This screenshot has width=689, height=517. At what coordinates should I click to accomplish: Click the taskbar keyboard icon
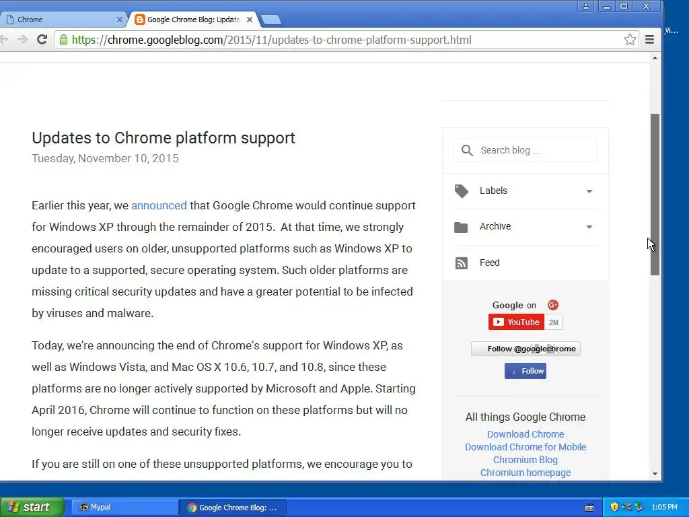click(x=589, y=508)
